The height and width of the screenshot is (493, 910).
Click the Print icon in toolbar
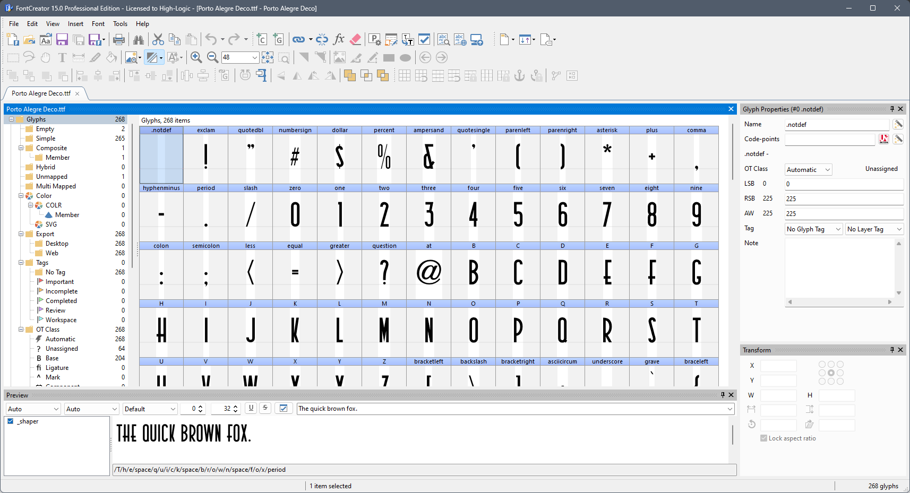(119, 39)
